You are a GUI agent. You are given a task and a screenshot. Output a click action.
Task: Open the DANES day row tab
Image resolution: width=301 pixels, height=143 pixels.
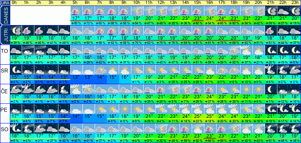(5, 15)
